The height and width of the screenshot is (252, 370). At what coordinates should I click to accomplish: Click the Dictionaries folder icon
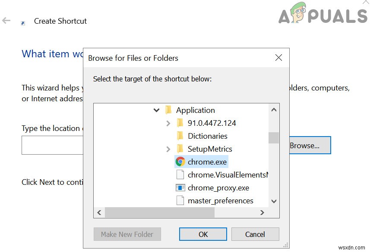point(180,136)
